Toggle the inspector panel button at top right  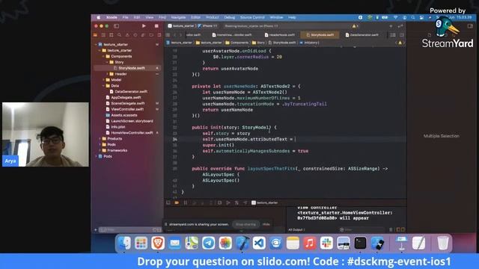pyautogui.click(x=470, y=26)
